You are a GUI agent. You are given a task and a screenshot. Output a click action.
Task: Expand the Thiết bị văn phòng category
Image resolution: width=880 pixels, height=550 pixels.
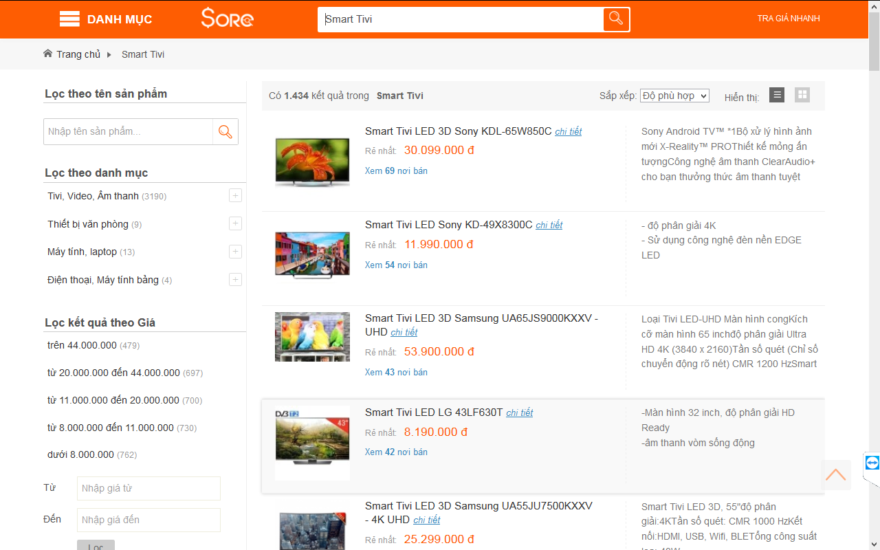pyautogui.click(x=235, y=223)
